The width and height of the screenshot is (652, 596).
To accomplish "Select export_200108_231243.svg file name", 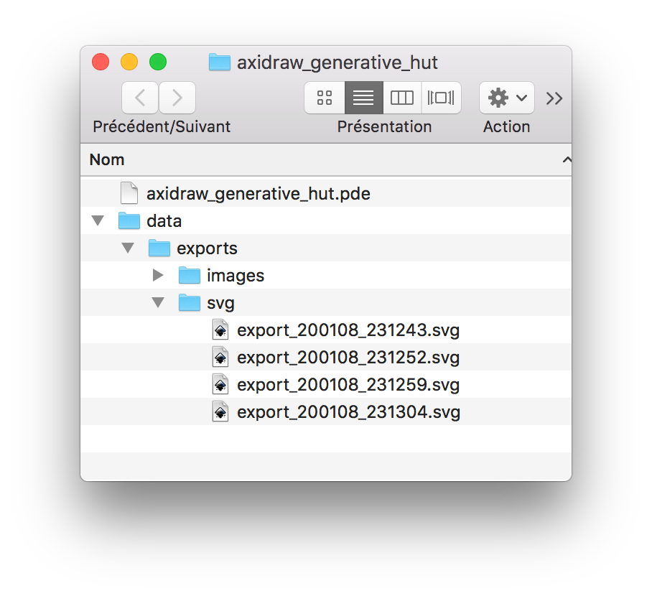I will (x=348, y=330).
